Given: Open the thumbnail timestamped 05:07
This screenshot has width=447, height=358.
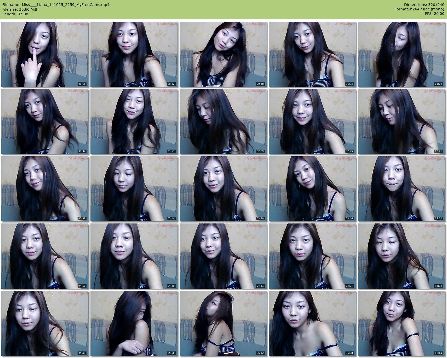Looking at the screenshot, I should click(x=312, y=256).
